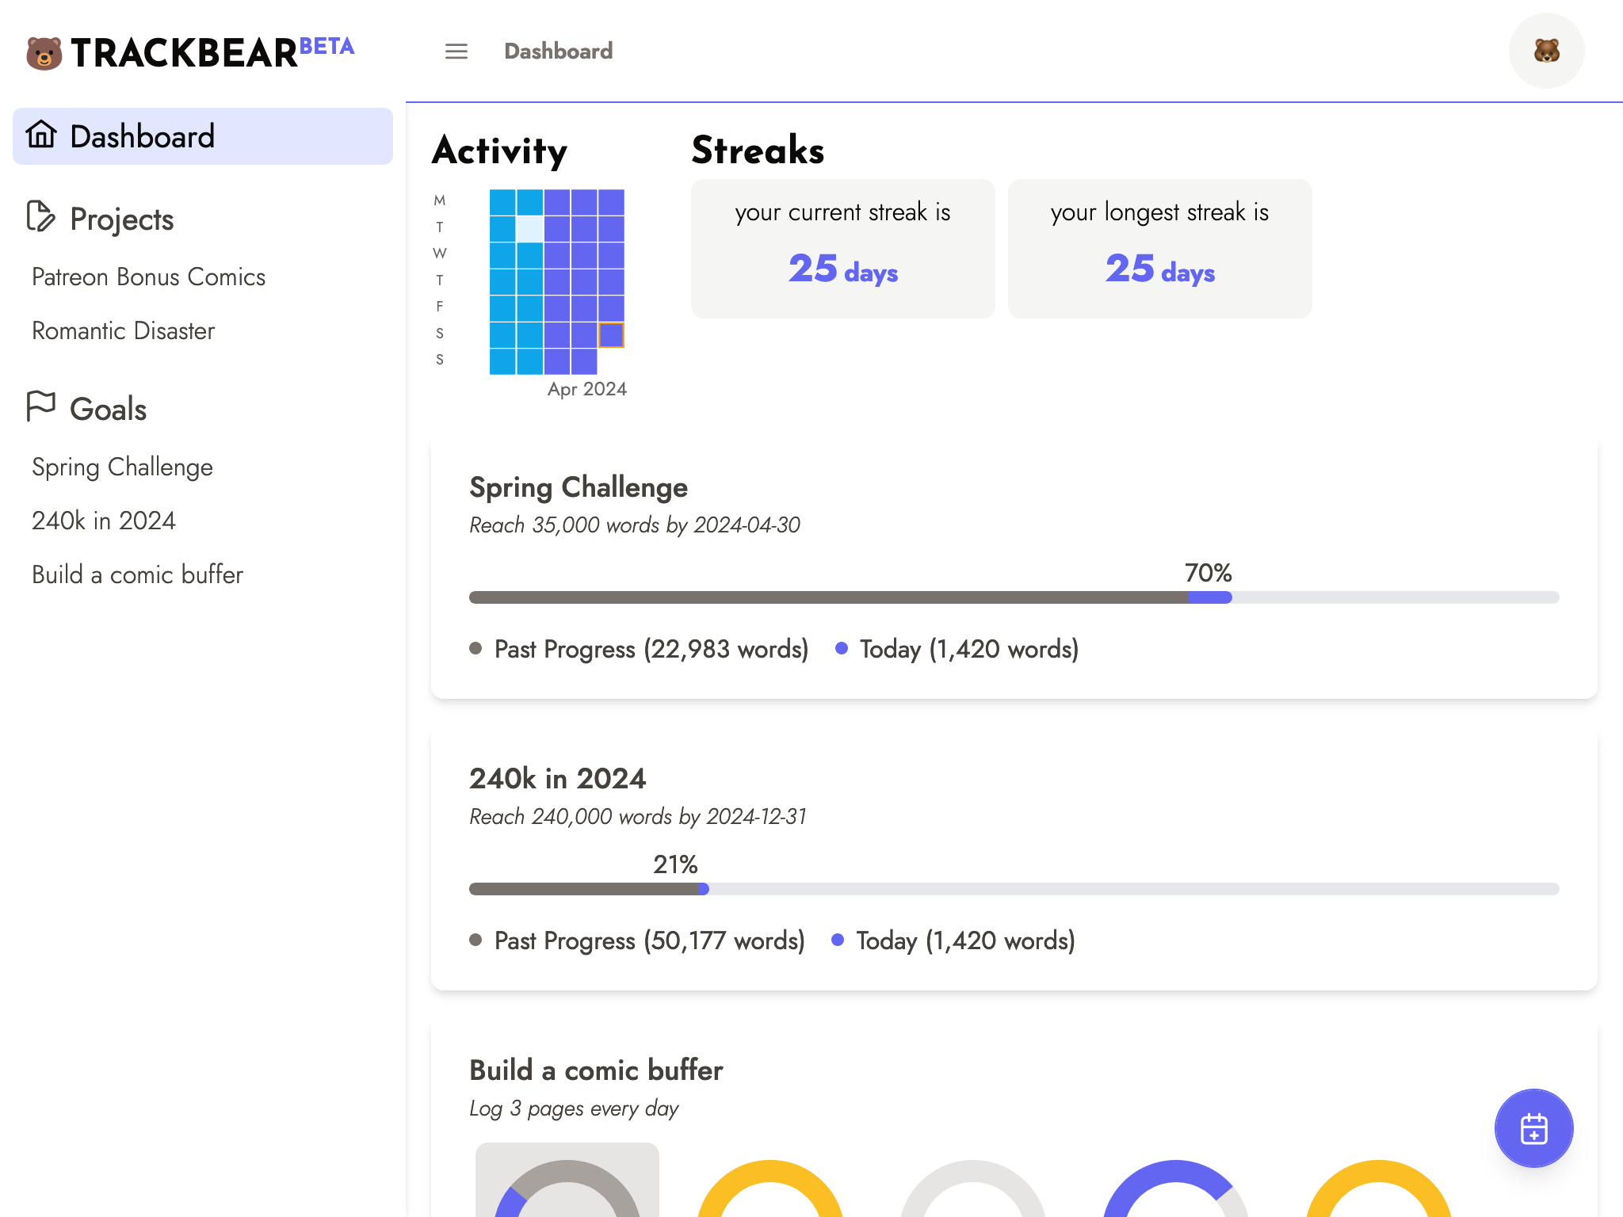Click the 70% progress label

pyautogui.click(x=1209, y=572)
